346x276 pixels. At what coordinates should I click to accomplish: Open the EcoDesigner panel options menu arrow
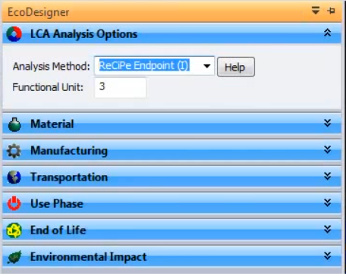[x=316, y=11]
